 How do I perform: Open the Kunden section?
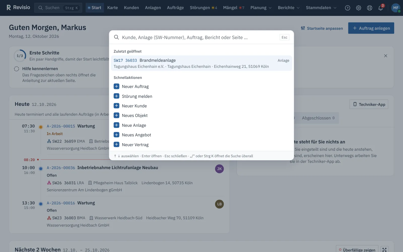click(x=131, y=8)
